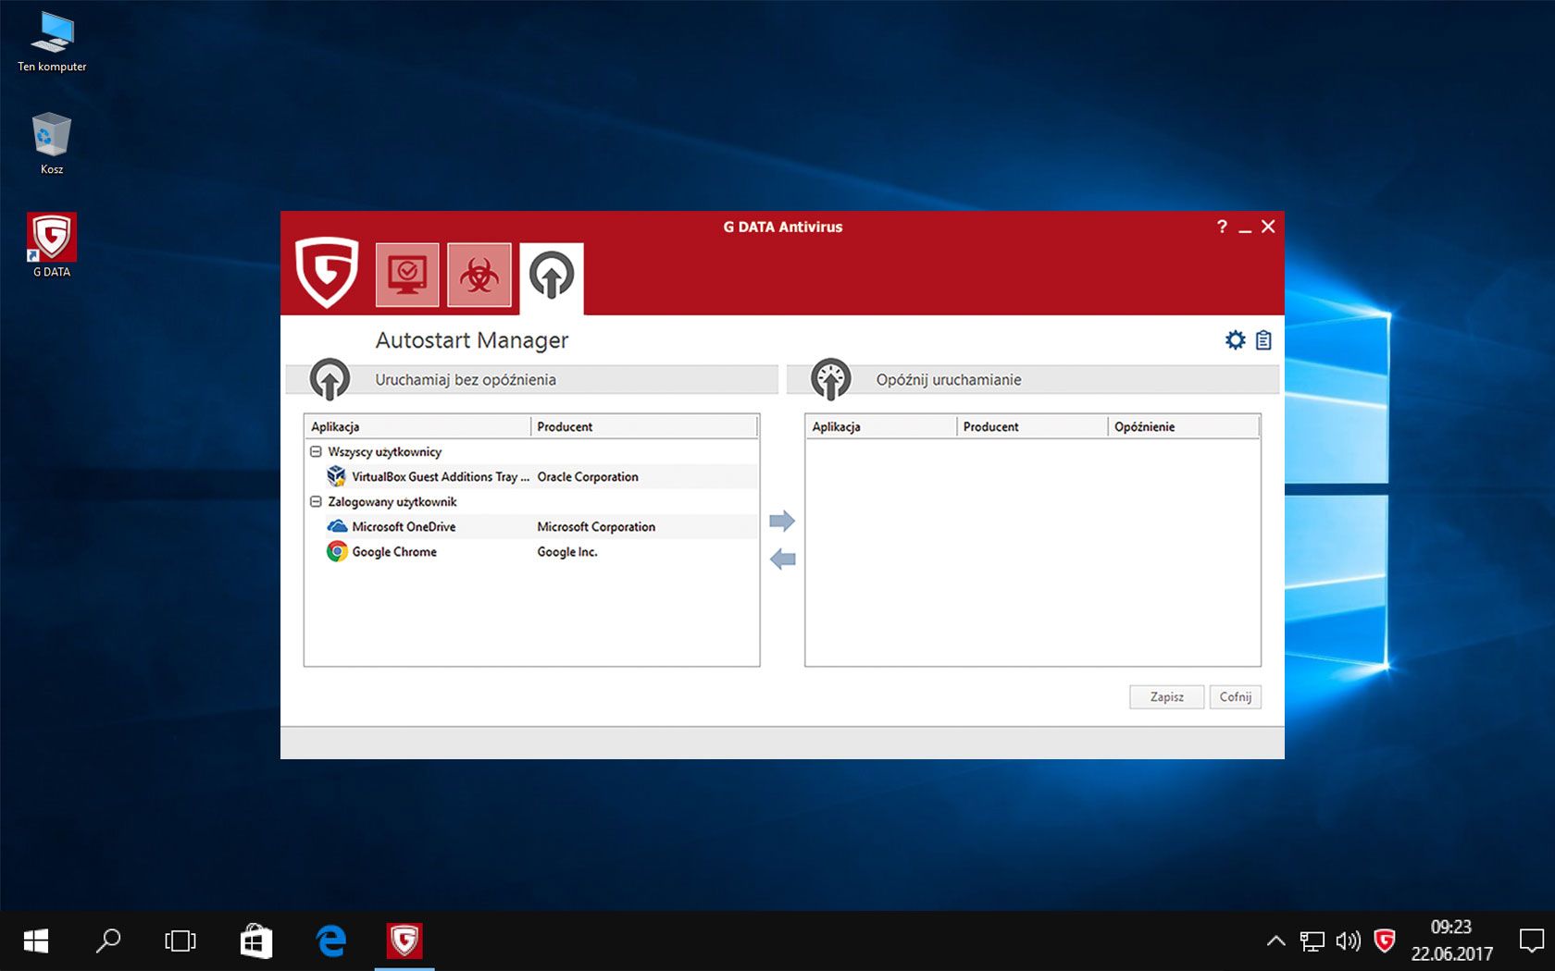1555x971 pixels.
Task: Click the OneDrive cloud icon
Action: [x=337, y=526]
